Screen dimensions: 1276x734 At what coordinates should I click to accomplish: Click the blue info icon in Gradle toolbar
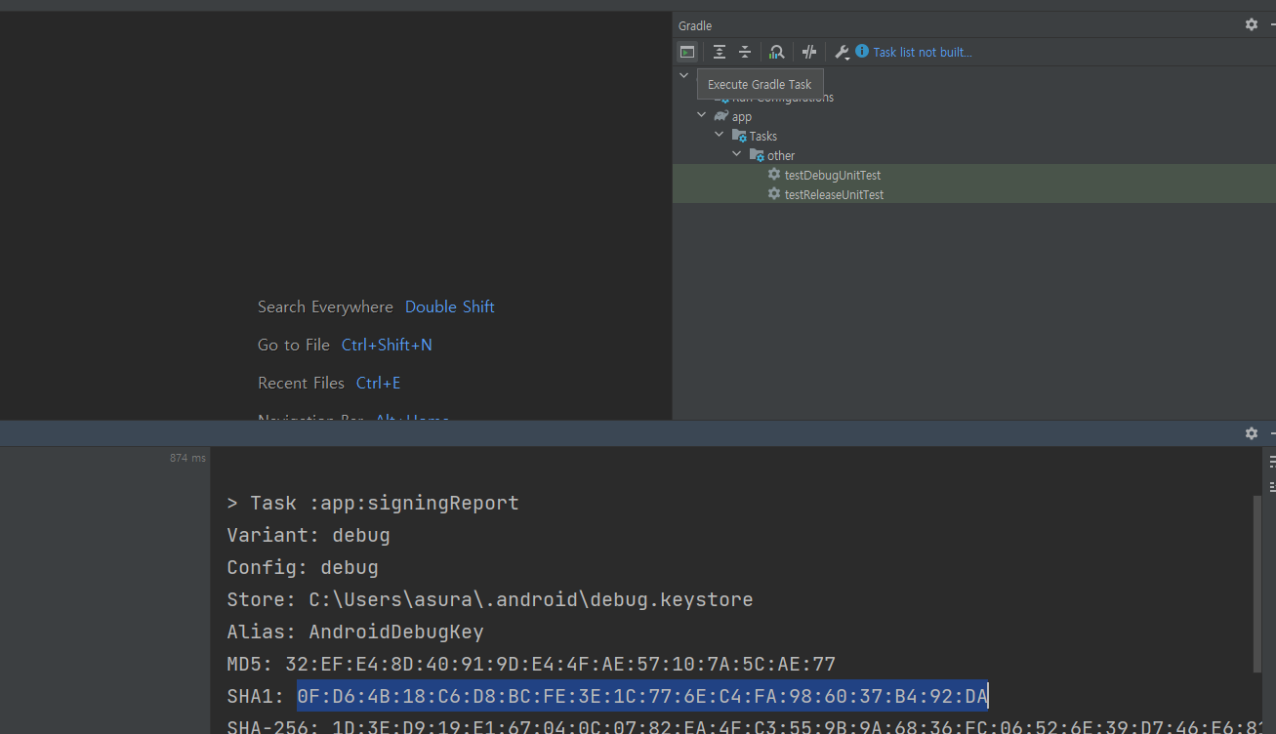pyautogui.click(x=862, y=51)
